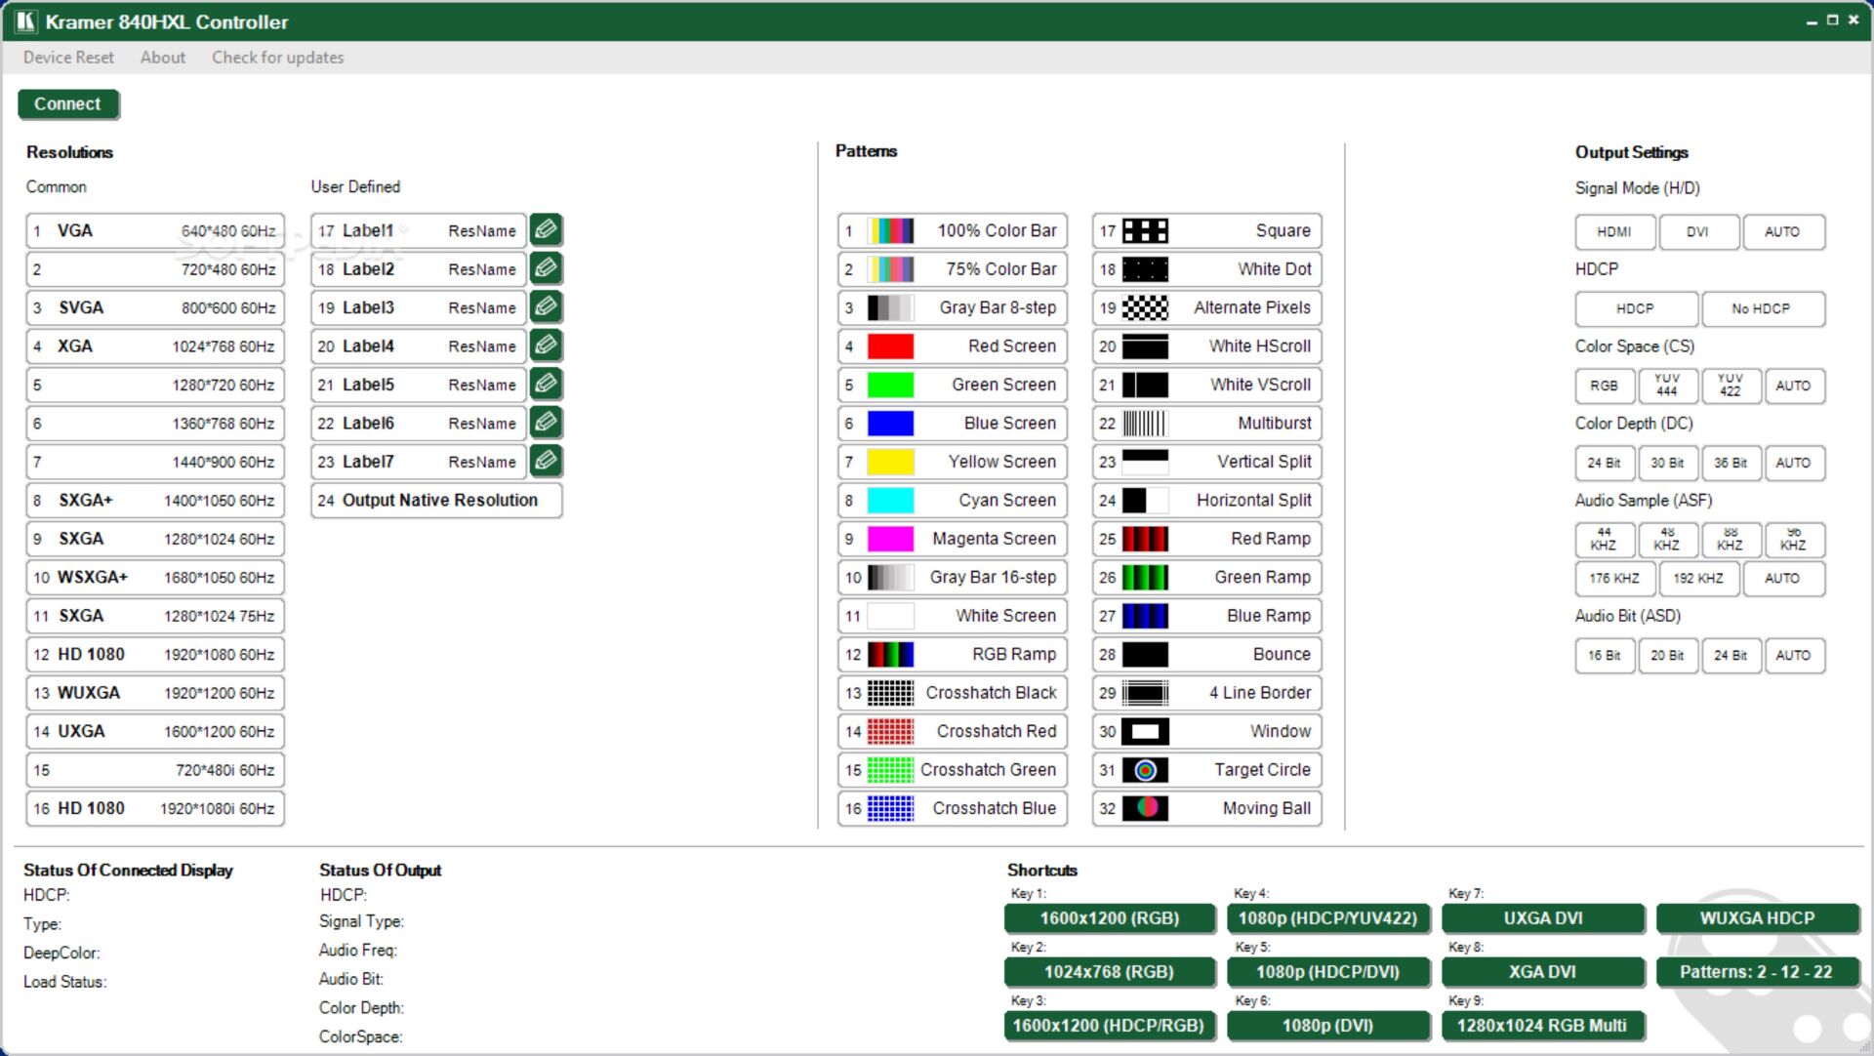Choose 30 Bit color depth
This screenshot has height=1056, width=1874.
point(1666,463)
